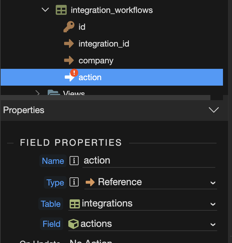Click the blue Table label
The image size is (232, 243).
[51, 204]
